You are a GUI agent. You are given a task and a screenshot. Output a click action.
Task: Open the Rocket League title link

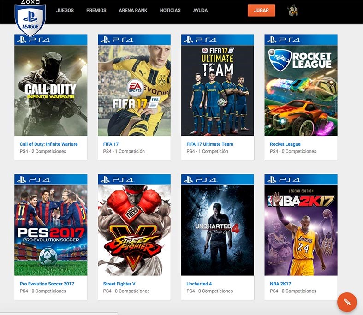285,144
